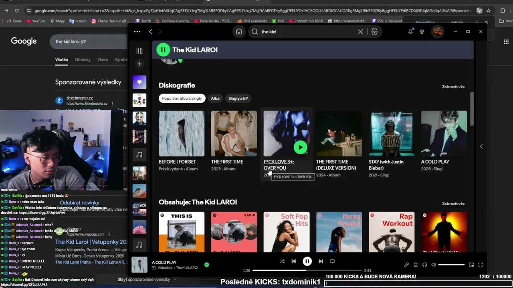Select Populární alba a singly filter chip
The image size is (513, 288).
click(182, 98)
